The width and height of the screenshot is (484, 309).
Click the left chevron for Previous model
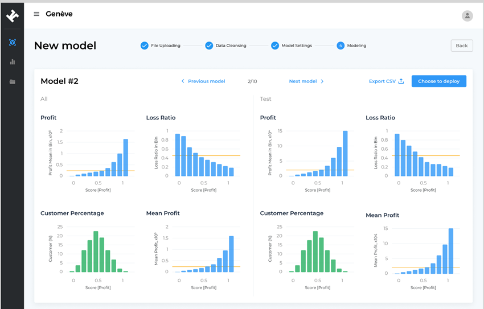point(183,81)
